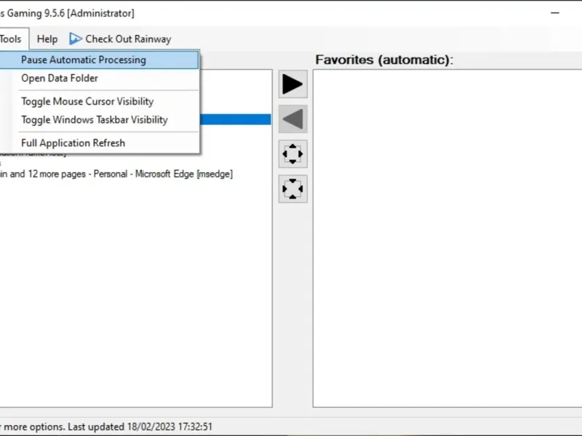Select the highlighted blue application row
This screenshot has height=436, width=582.
coord(235,119)
